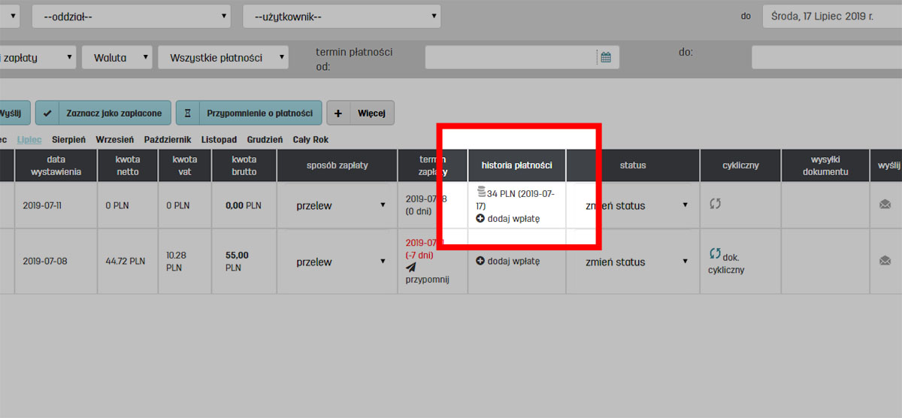The width and height of the screenshot is (902, 418).
Task: Click paper plane przypomnij icon
Action: coord(411,267)
